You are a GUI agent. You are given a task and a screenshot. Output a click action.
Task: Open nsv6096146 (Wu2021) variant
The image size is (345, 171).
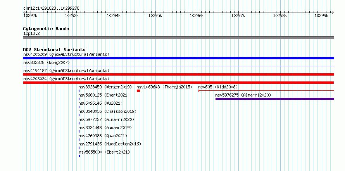tap(100, 103)
